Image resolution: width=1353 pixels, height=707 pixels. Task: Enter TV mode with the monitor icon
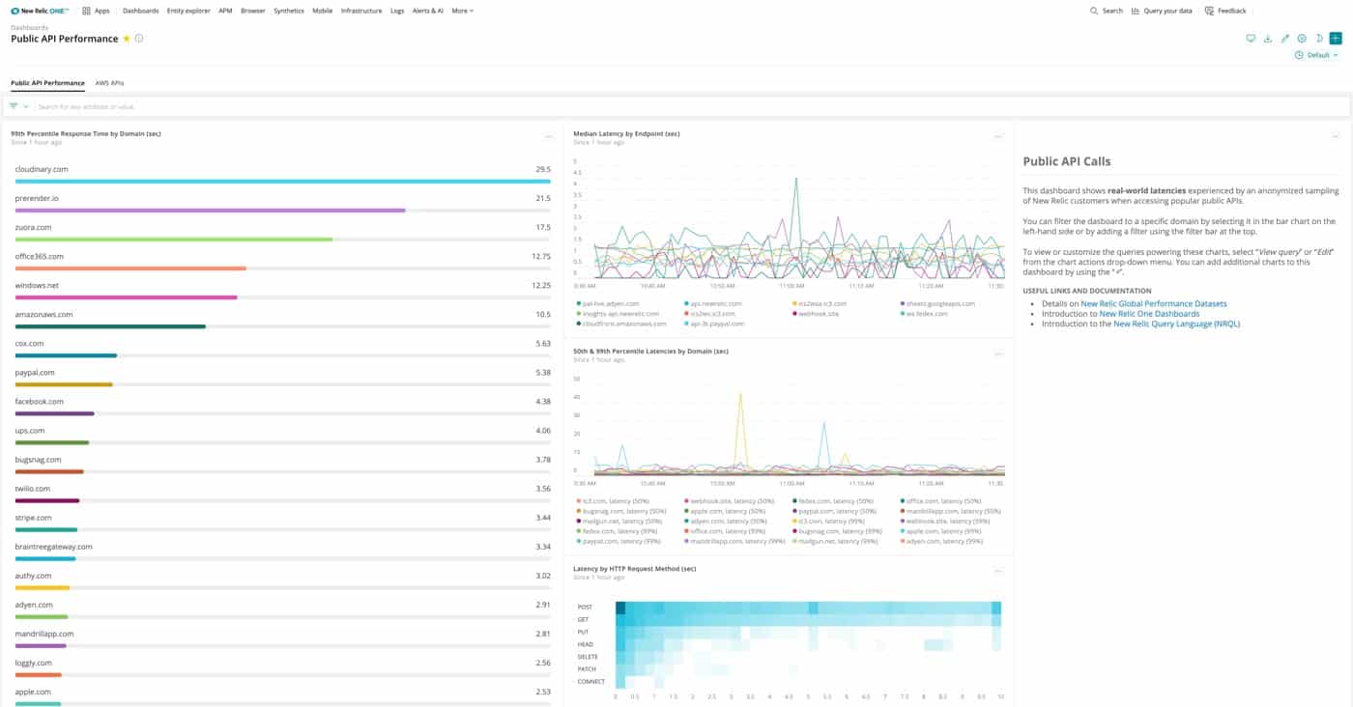pyautogui.click(x=1250, y=39)
